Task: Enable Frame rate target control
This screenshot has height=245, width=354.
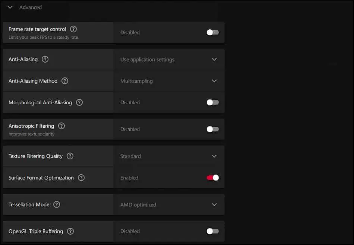Action: [212, 32]
